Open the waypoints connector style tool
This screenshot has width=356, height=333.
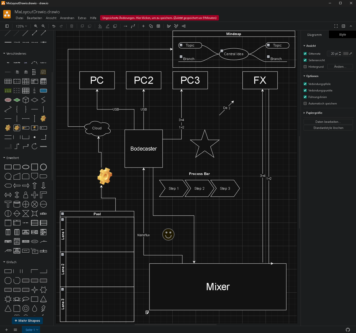click(x=133, y=26)
